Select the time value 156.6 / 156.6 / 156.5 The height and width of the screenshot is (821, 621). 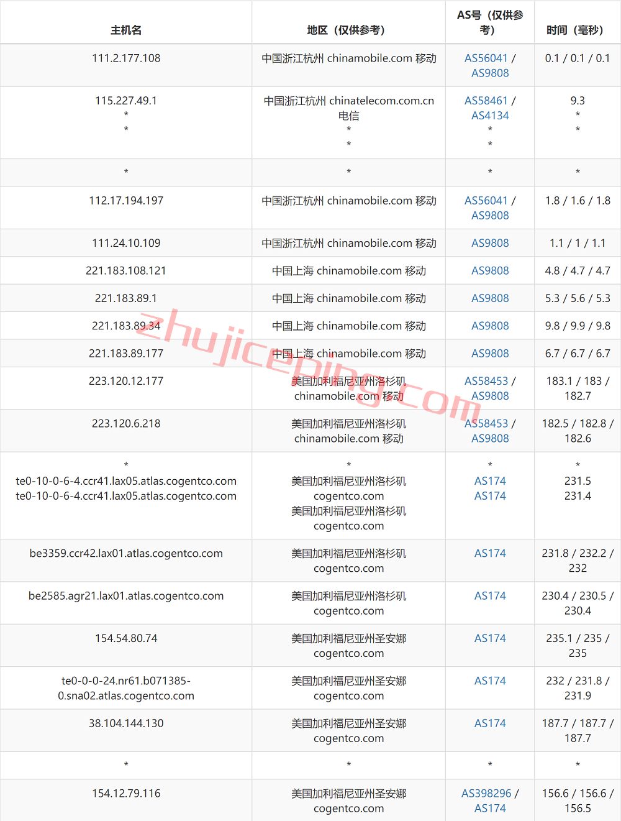578,800
